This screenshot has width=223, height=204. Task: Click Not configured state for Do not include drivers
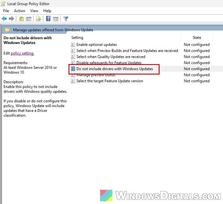[x=197, y=69]
